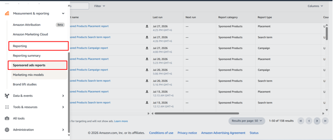333x140 pixels.
Task: Click 'Campaign' report type in the Jul 20 row
Action: [264, 70]
